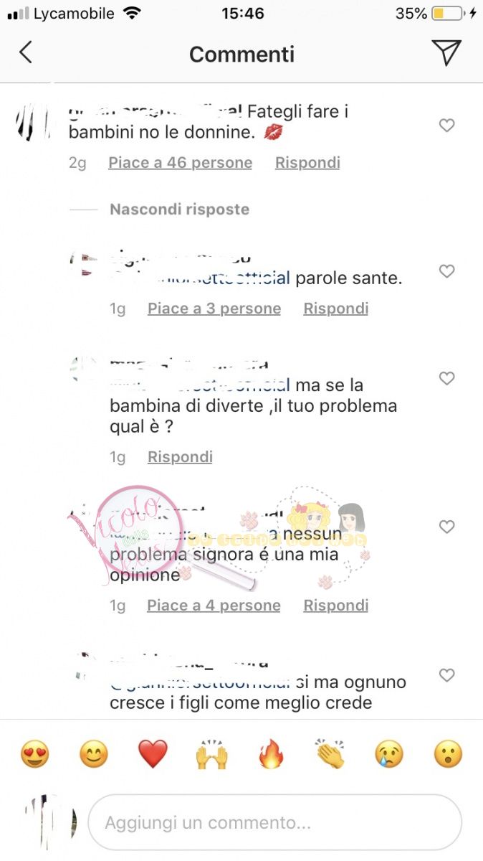The image size is (483, 861).
Task: Insert fire emoji quick reaction
Action: [271, 755]
